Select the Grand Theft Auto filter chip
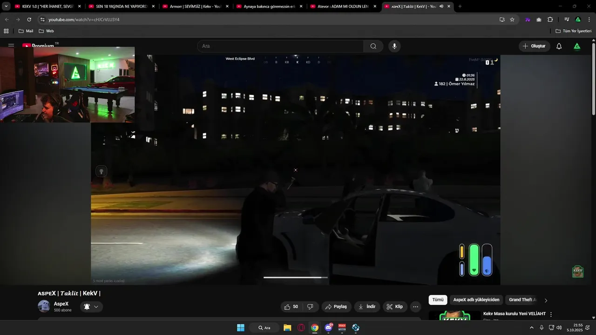The height and width of the screenshot is (335, 596). pos(523,300)
